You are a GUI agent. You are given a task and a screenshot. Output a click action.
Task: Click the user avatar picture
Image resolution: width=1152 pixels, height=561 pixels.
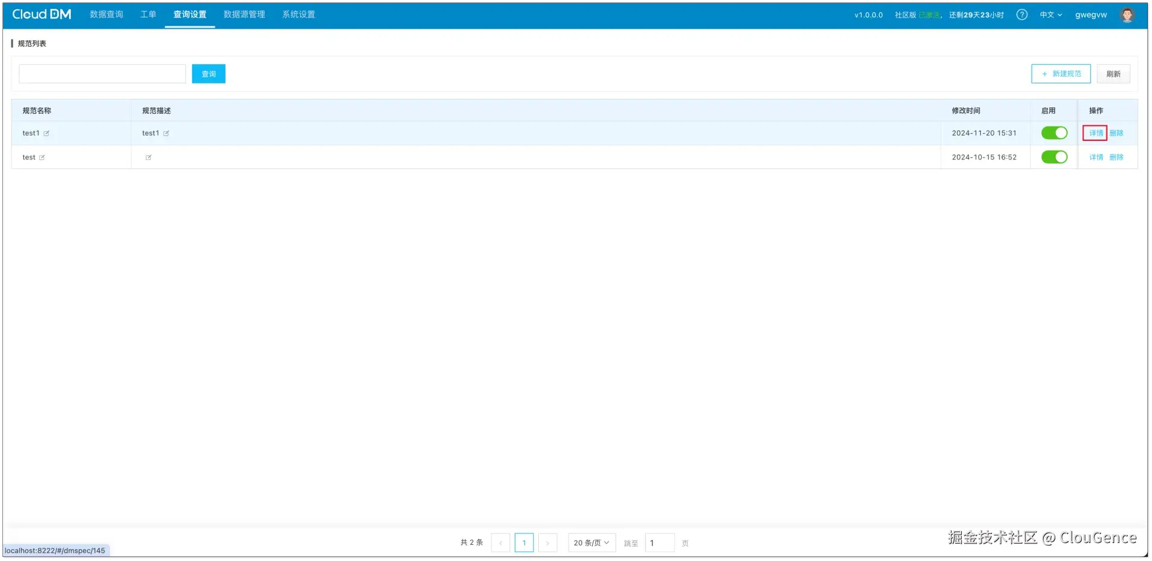coord(1127,15)
